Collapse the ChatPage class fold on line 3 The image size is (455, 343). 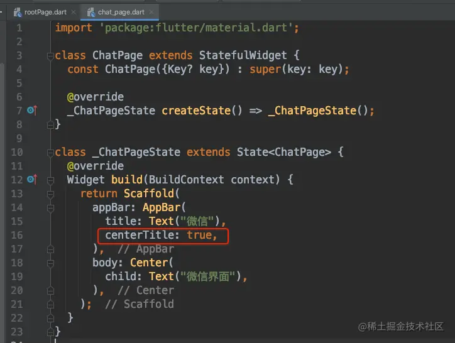pos(50,55)
